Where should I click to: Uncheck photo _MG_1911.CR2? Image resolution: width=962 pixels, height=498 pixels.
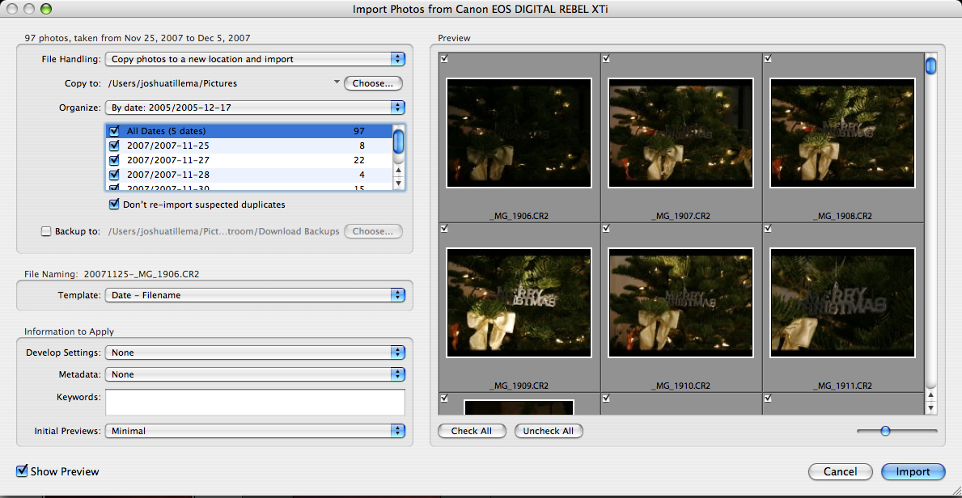coord(768,228)
